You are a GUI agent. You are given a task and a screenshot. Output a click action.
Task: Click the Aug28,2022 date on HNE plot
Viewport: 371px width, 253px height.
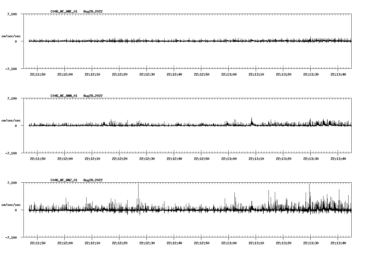point(93,12)
